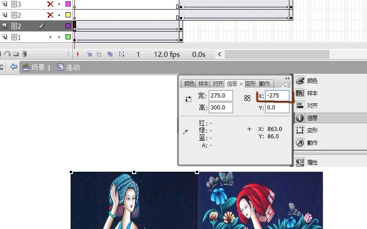Switch to 颜色 tab in panel
Viewport: 367px width, 229px height.
tap(189, 84)
